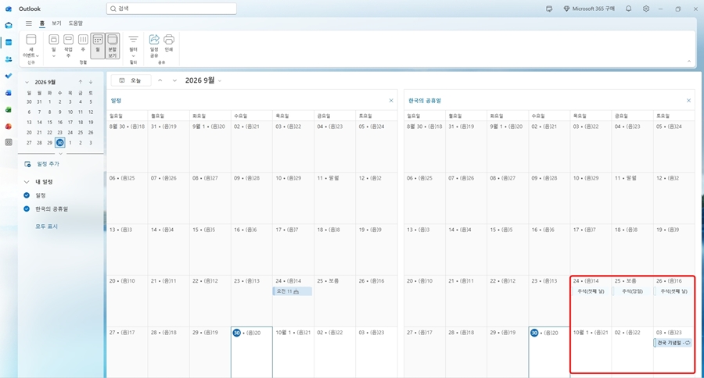Launch Word from the left rail

(x=9, y=93)
